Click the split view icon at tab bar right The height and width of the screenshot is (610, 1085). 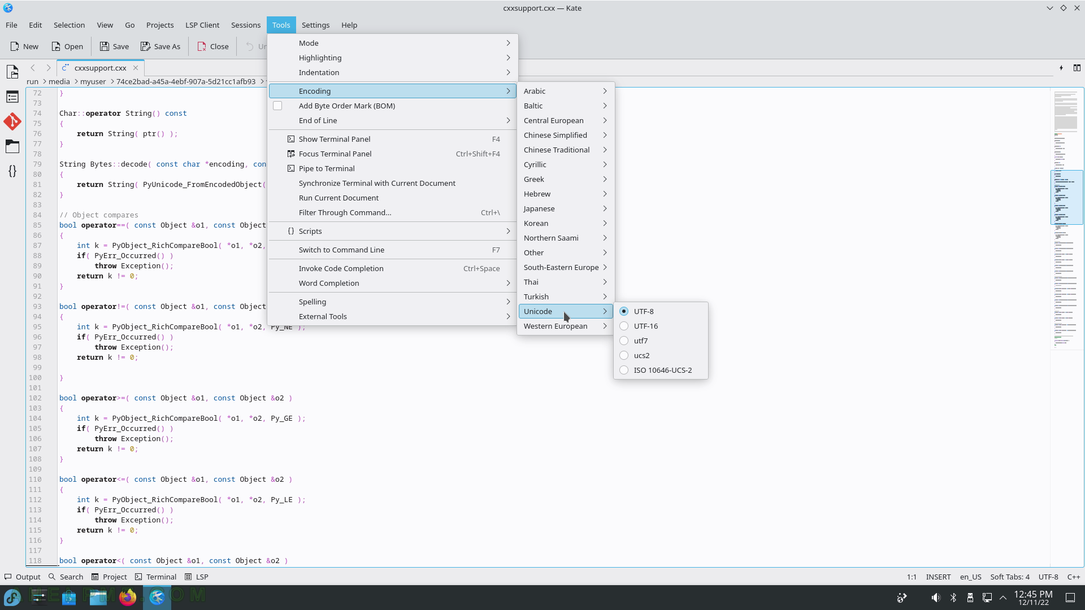[x=1077, y=68]
